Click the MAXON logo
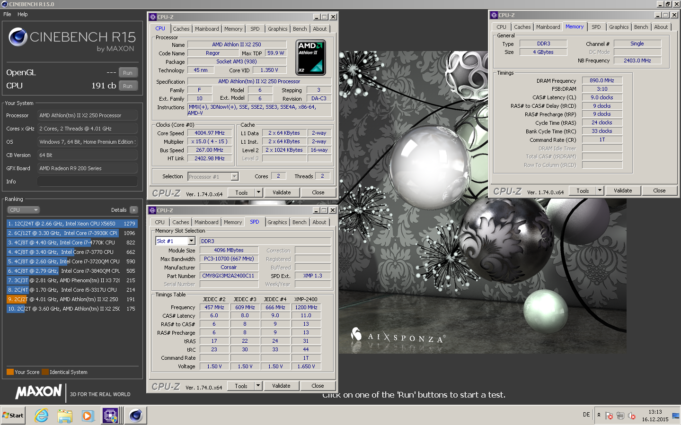This screenshot has height=425, width=681. (x=38, y=391)
